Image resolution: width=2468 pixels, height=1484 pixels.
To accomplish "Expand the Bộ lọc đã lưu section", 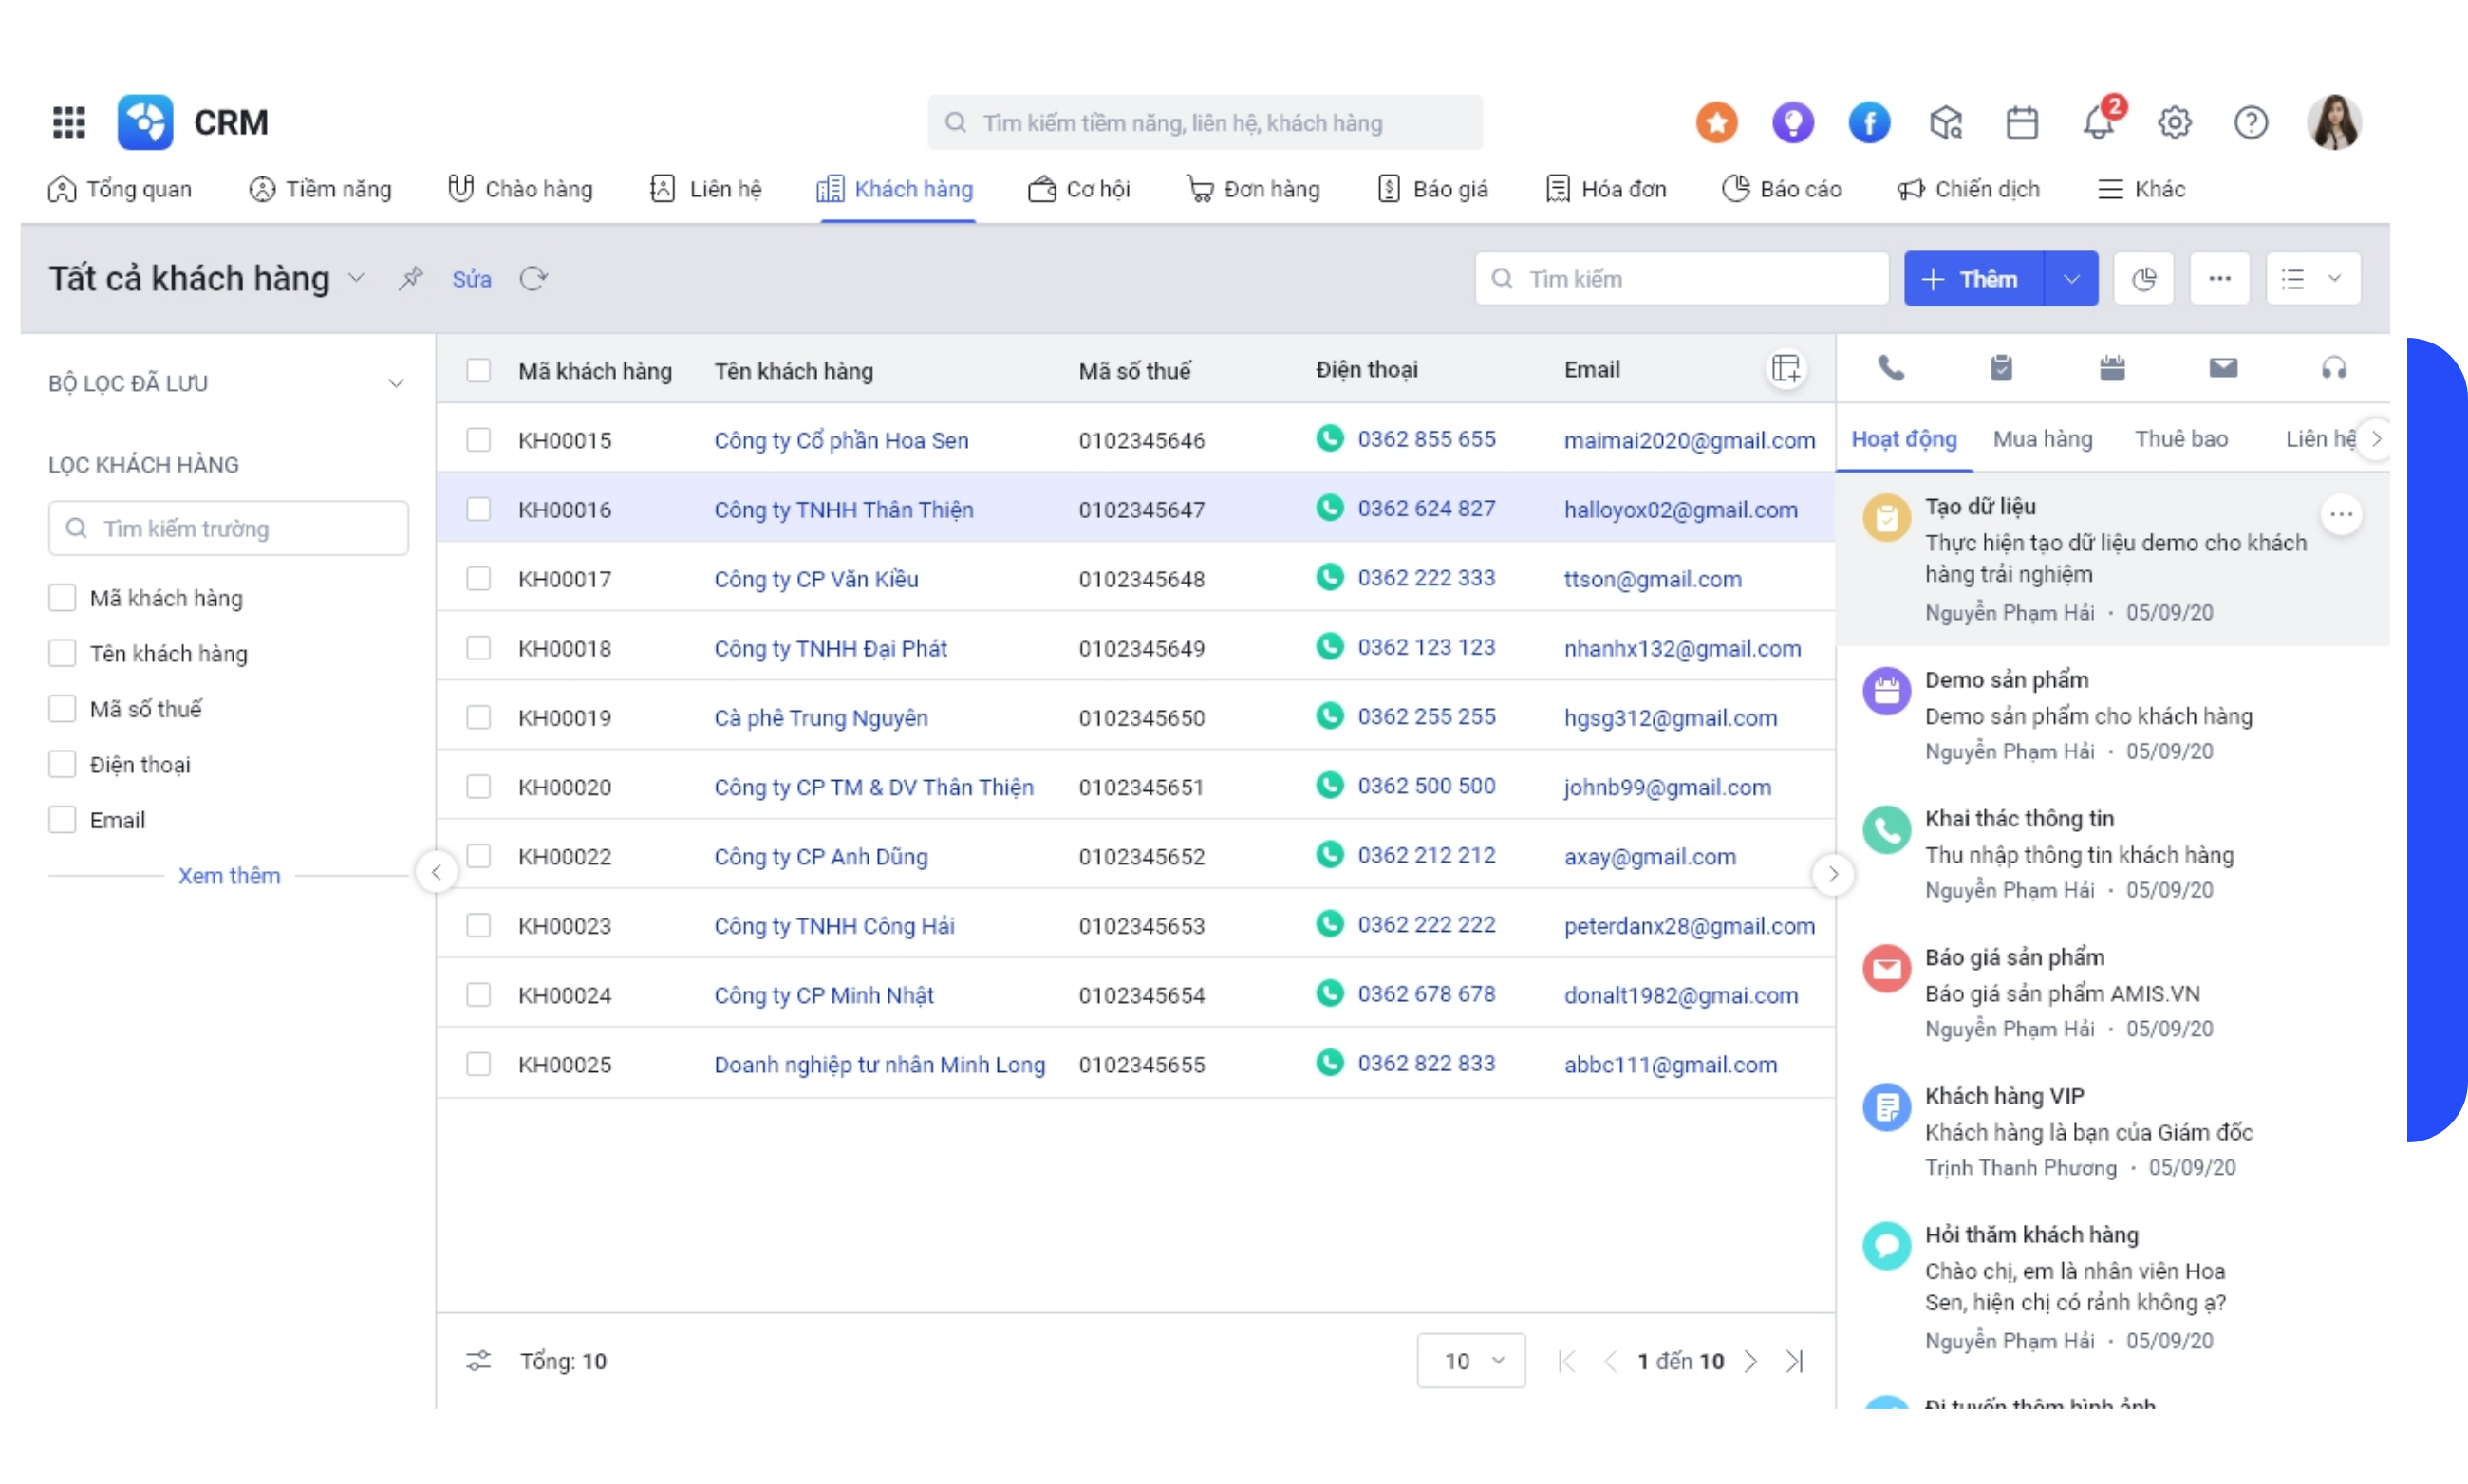I will tap(396, 383).
